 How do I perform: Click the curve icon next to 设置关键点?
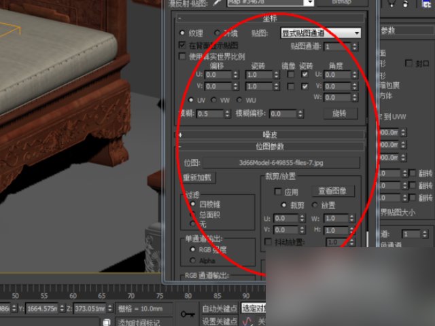click(249, 321)
